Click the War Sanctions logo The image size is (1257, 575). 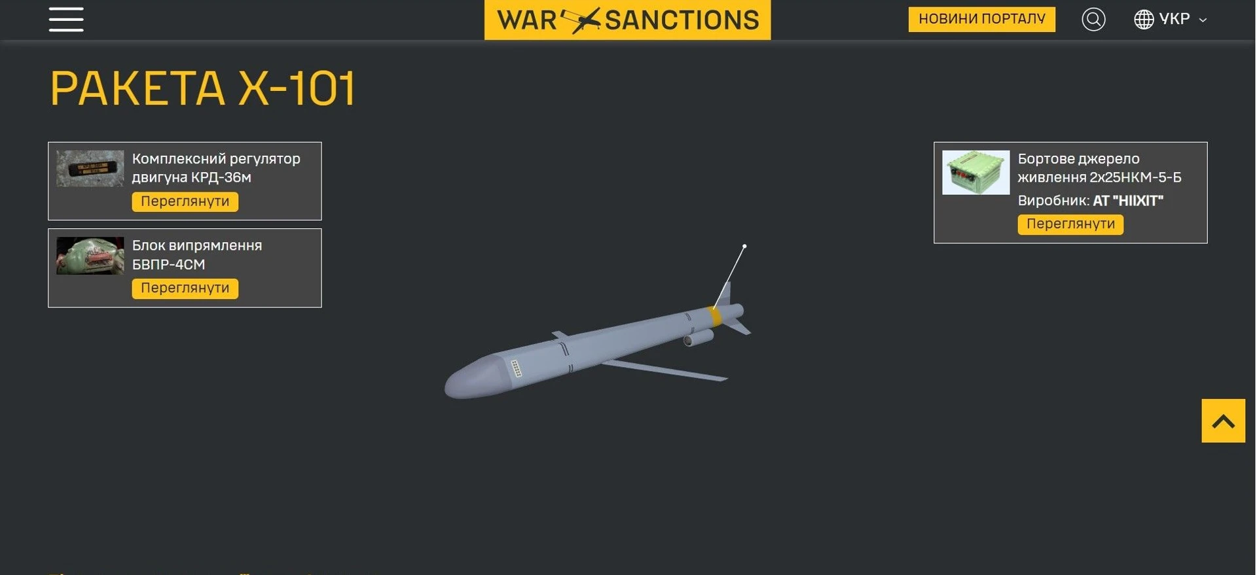[x=627, y=20]
